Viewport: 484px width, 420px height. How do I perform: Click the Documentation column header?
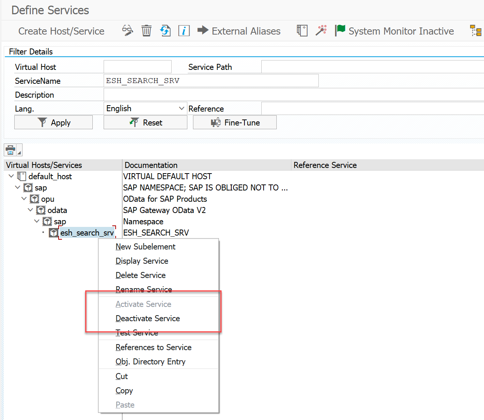pyautogui.click(x=207, y=165)
